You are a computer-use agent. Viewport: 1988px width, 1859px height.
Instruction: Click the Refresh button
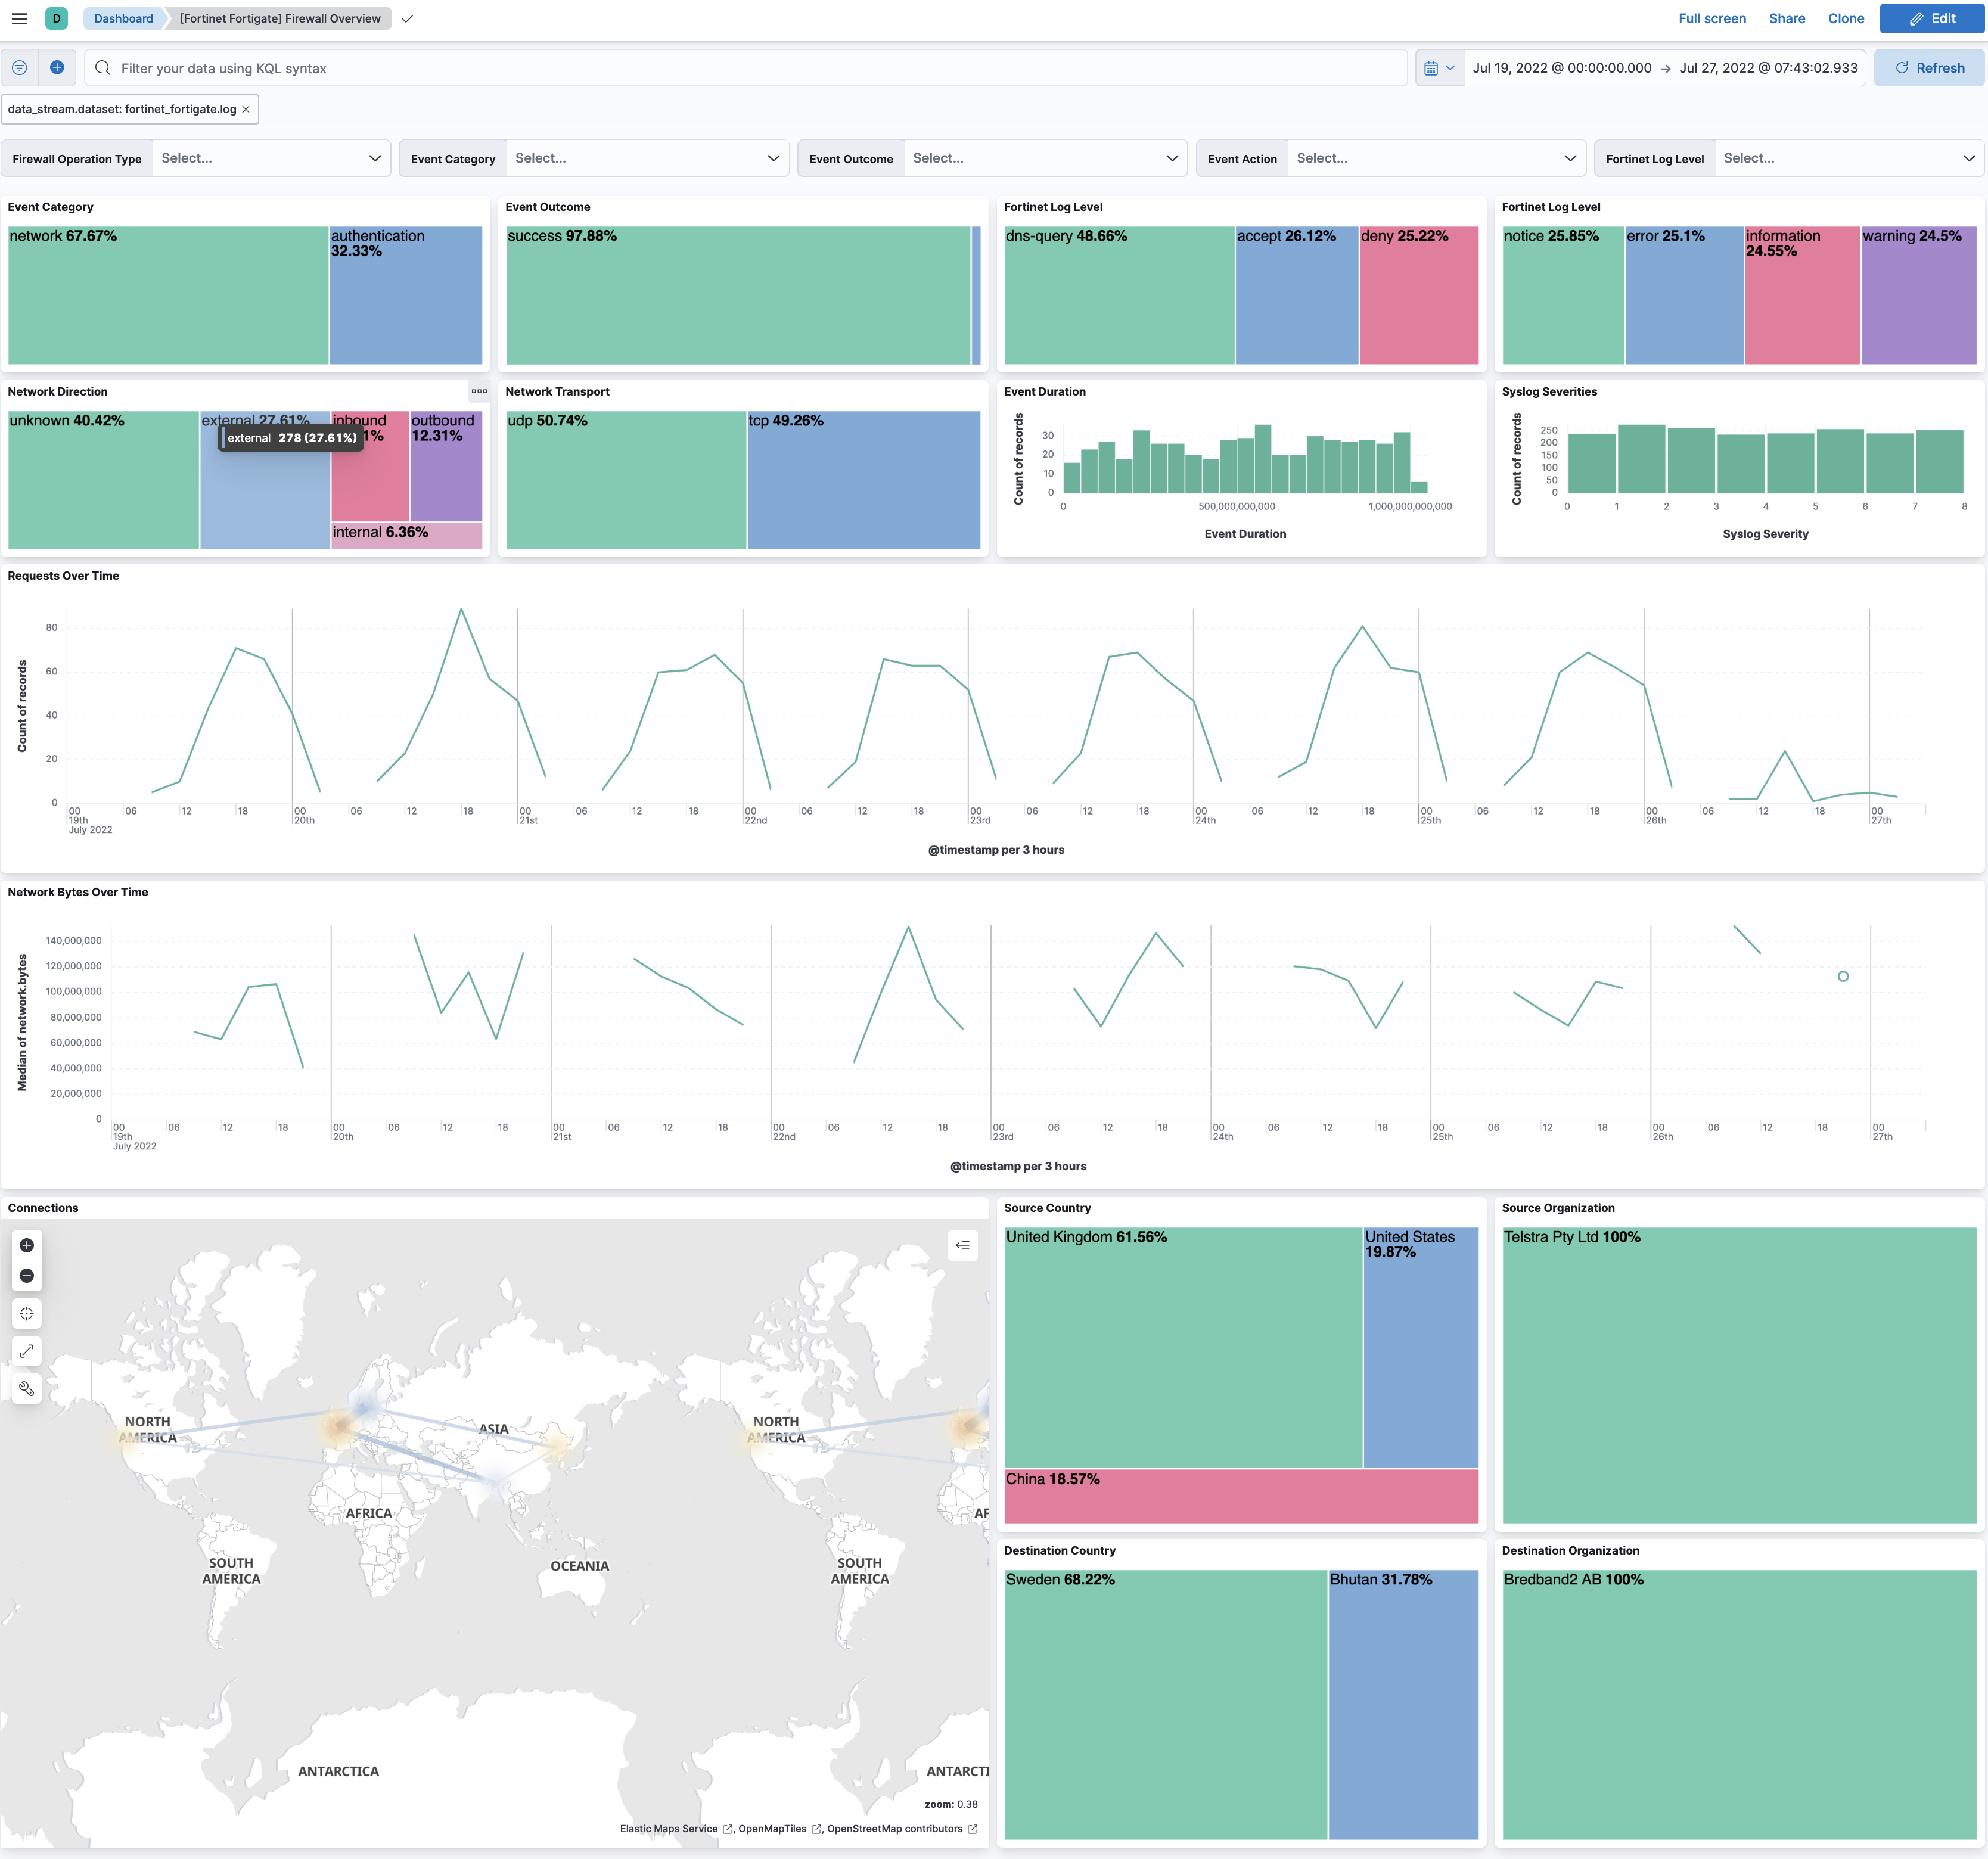[1928, 68]
